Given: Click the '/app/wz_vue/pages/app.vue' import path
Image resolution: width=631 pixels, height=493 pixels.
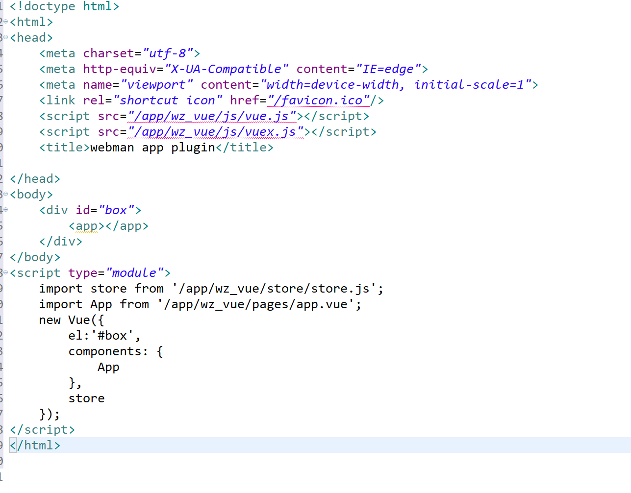Looking at the screenshot, I should click(x=255, y=304).
